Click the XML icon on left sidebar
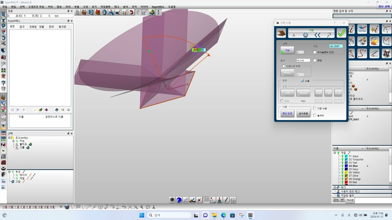Screen dimensions: 392x220 point(3,187)
